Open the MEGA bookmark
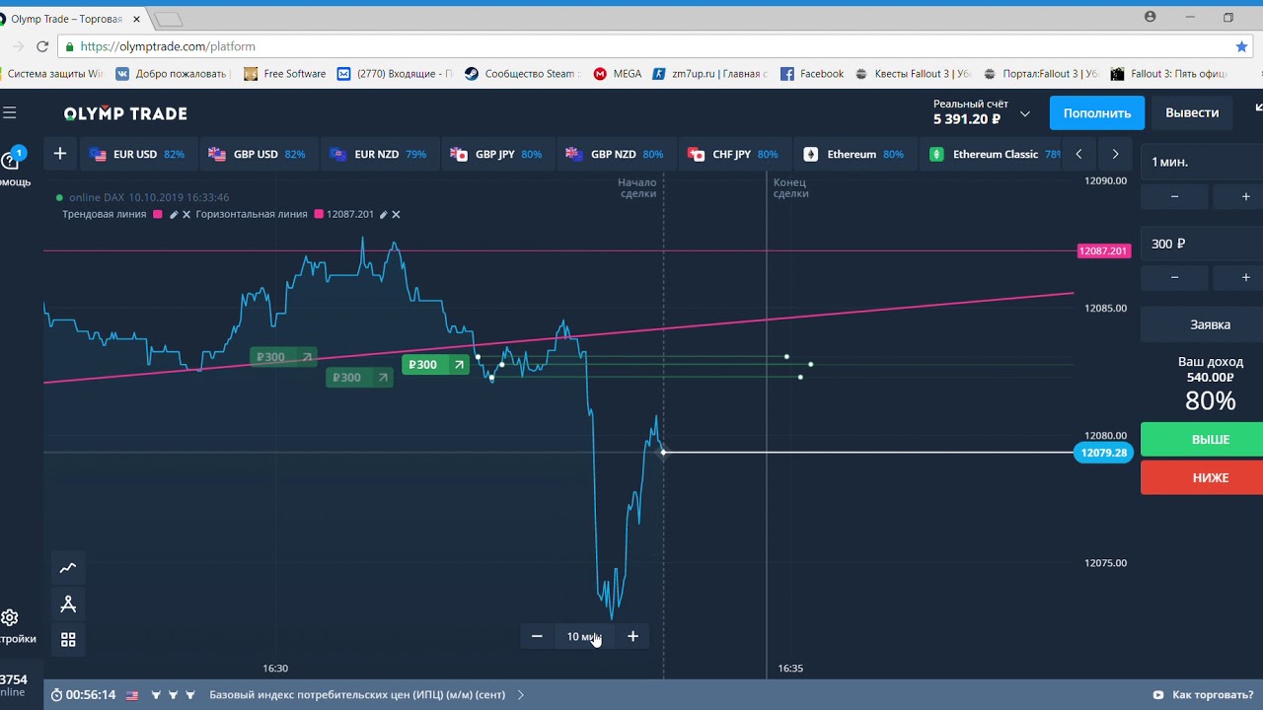 [618, 74]
